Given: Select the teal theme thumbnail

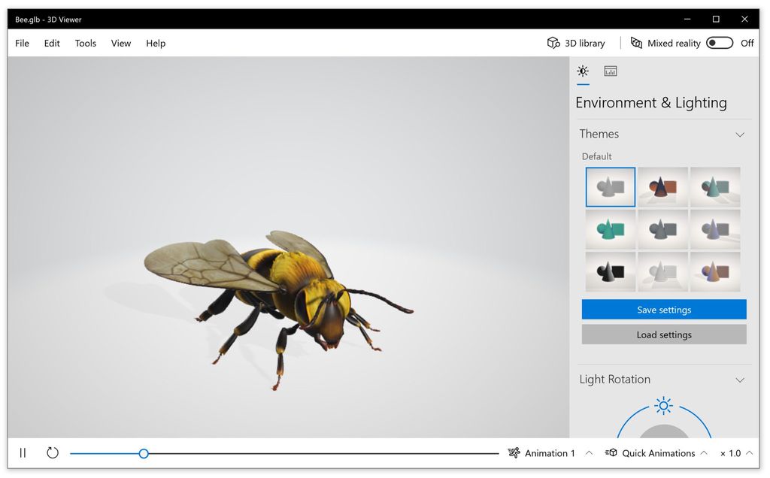Looking at the screenshot, I should [610, 229].
